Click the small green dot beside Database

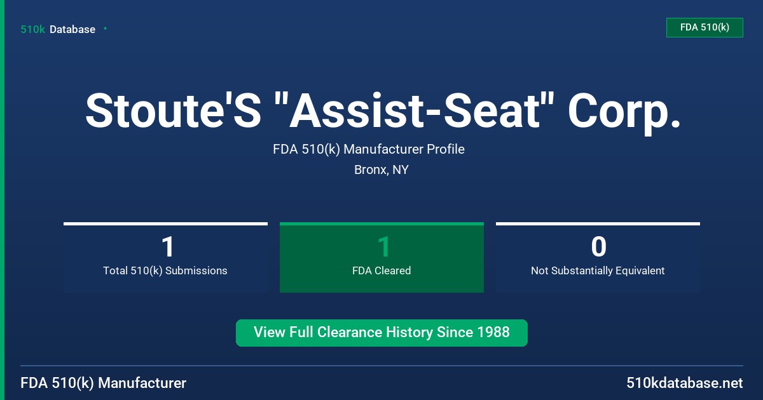[x=105, y=29]
